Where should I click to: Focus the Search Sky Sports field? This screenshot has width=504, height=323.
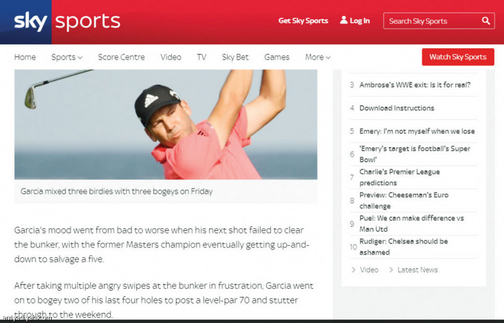pyautogui.click(x=439, y=21)
